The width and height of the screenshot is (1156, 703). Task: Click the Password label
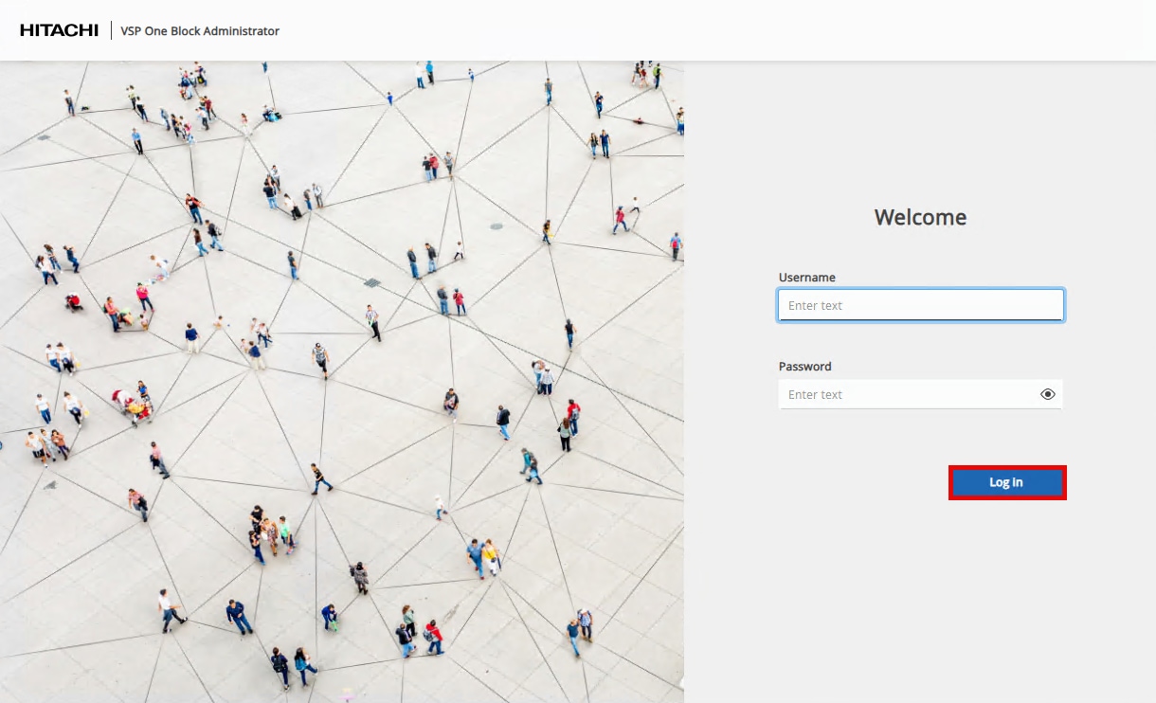pyautogui.click(x=804, y=366)
